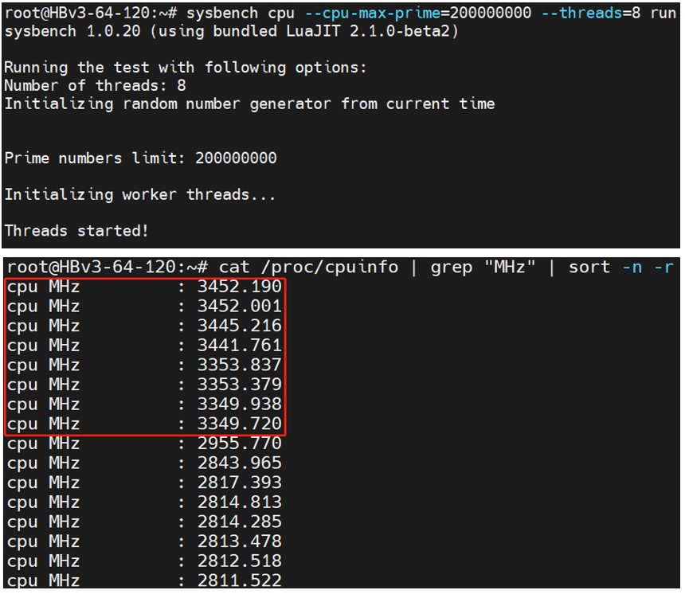Viewport: 685px width, 594px height.
Task: Select the cpu MHz value 2817.393
Action: point(240,483)
